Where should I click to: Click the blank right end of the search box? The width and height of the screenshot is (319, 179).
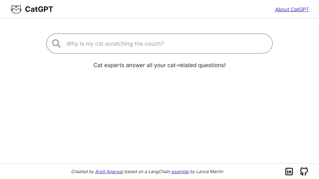[244, 44]
